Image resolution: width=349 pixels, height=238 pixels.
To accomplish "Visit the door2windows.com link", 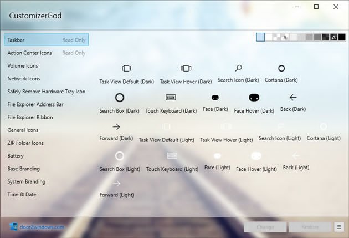I will [42, 227].
